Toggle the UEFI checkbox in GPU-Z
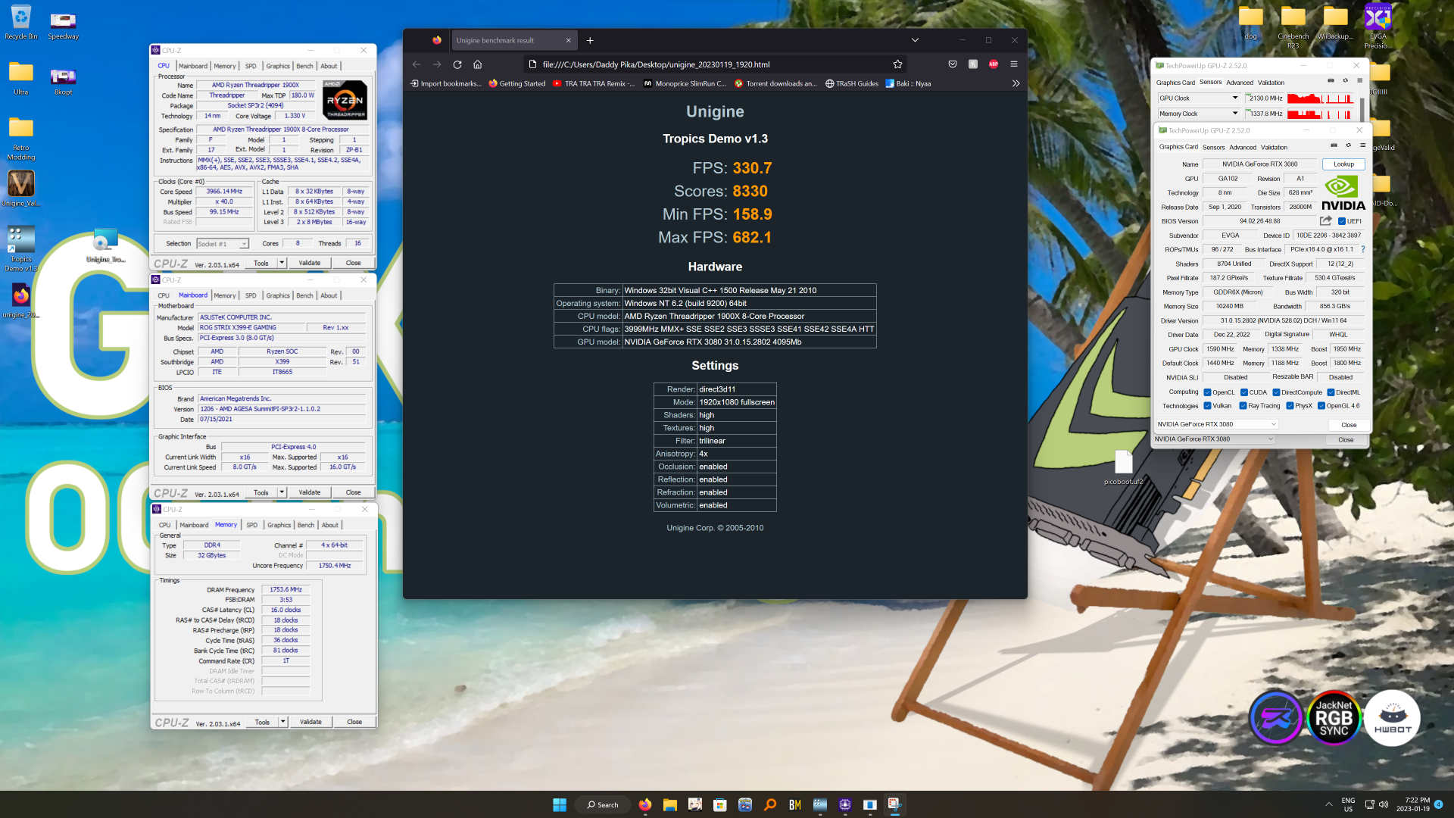Viewport: 1454px width, 818px height. (1342, 221)
